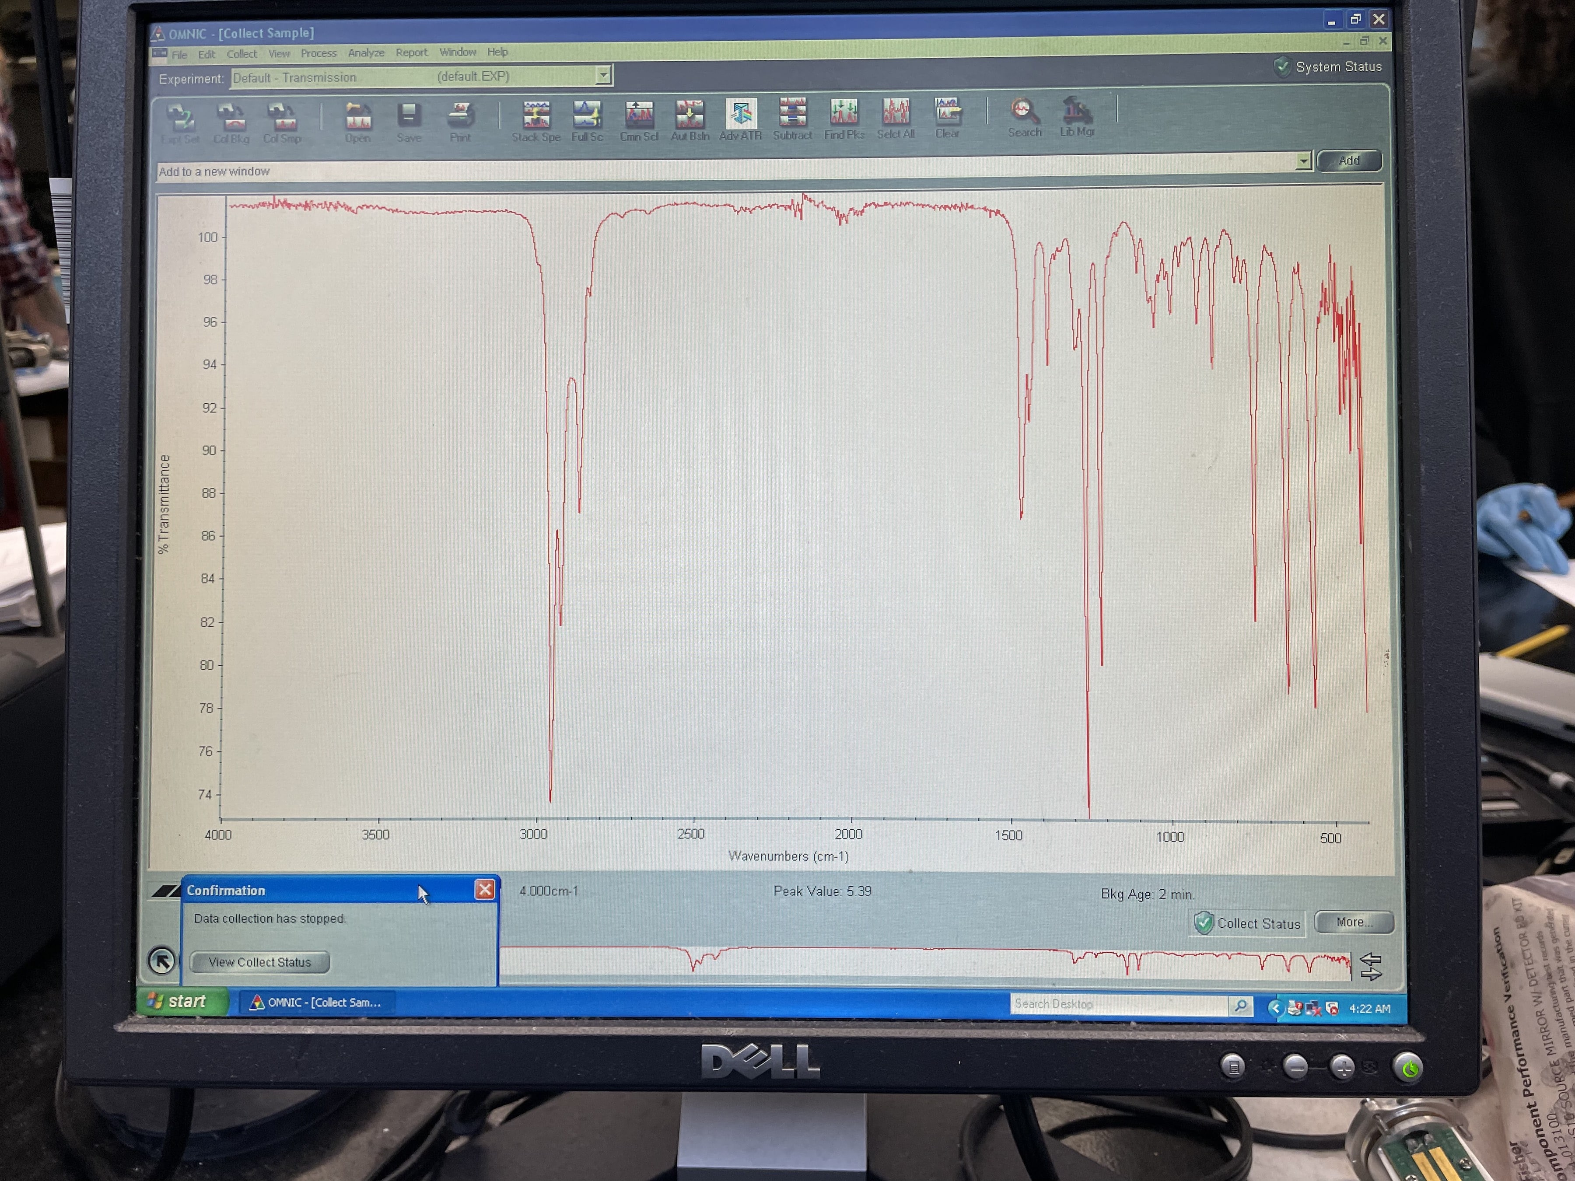
Task: Close the Confirmation dialog
Action: pyautogui.click(x=485, y=889)
